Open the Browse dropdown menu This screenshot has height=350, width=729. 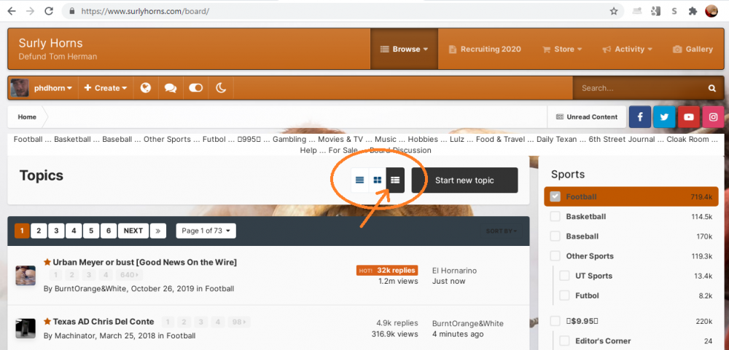click(404, 49)
